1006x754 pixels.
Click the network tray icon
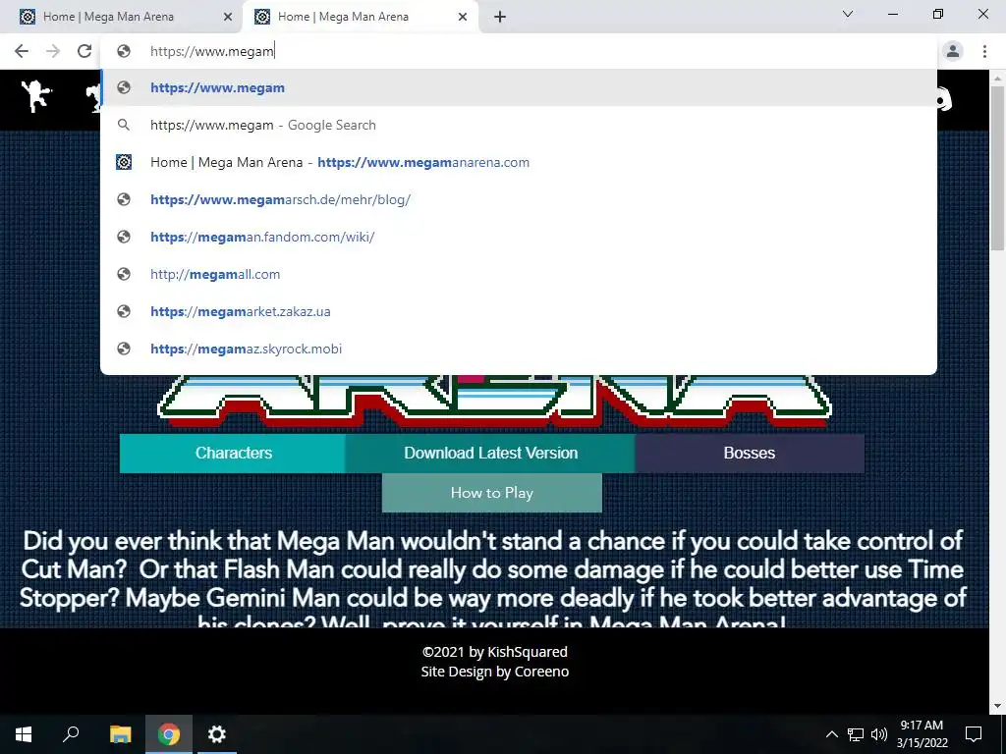pyautogui.click(x=856, y=734)
